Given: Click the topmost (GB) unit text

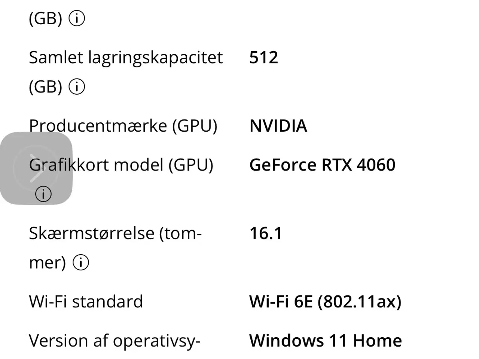Looking at the screenshot, I should pos(45,18).
